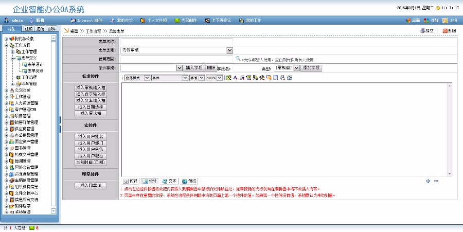Switch editor to 设计 mode
This screenshot has height=232, width=463.
pos(150,181)
